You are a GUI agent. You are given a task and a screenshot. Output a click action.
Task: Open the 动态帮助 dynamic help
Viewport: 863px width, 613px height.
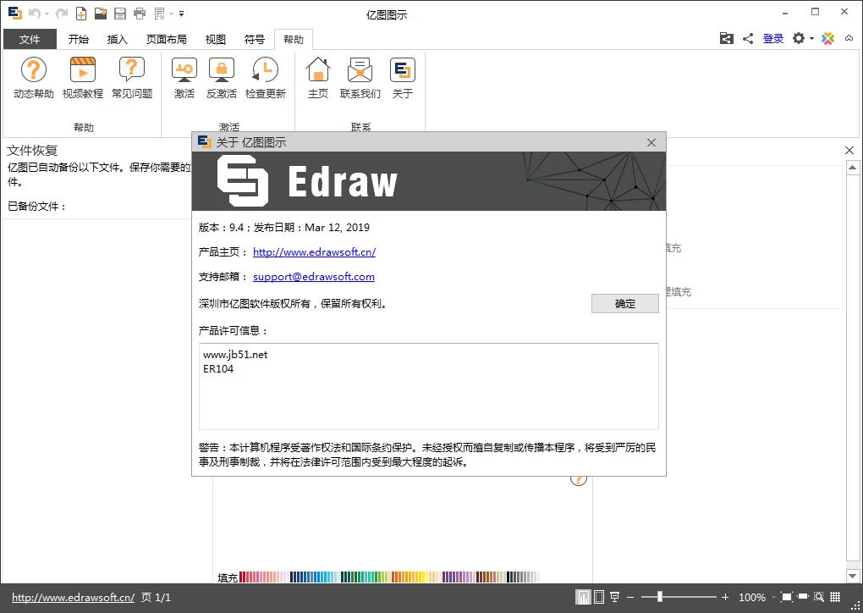point(34,78)
